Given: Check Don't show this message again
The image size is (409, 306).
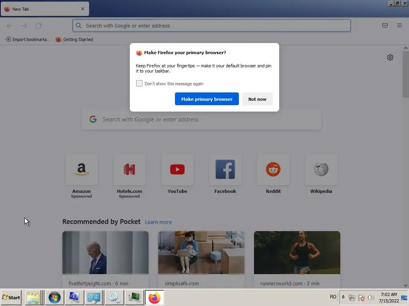Looking at the screenshot, I should click(139, 83).
